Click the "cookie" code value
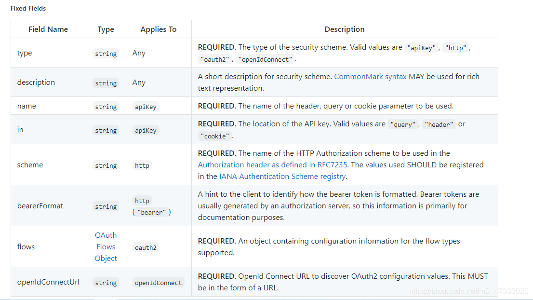The height and width of the screenshot is (300, 533). (215, 136)
